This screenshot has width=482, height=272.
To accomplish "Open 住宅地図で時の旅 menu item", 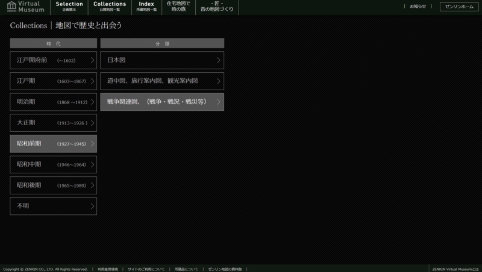I will [178, 6].
